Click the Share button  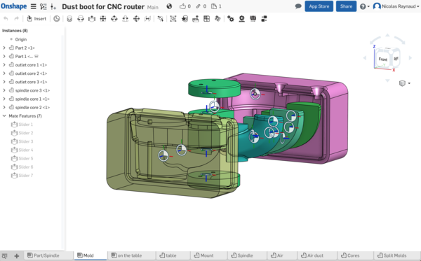point(346,6)
